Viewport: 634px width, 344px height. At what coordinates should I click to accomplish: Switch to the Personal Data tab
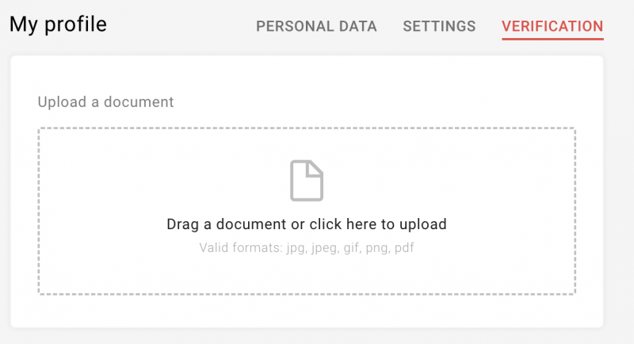(316, 26)
